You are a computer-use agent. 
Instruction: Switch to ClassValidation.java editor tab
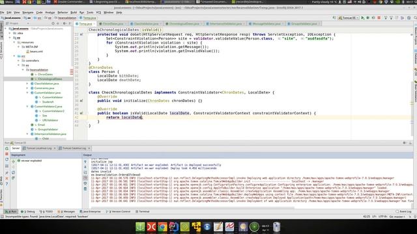point(146,24)
